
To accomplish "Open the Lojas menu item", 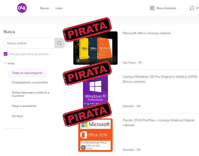I will [59, 8].
